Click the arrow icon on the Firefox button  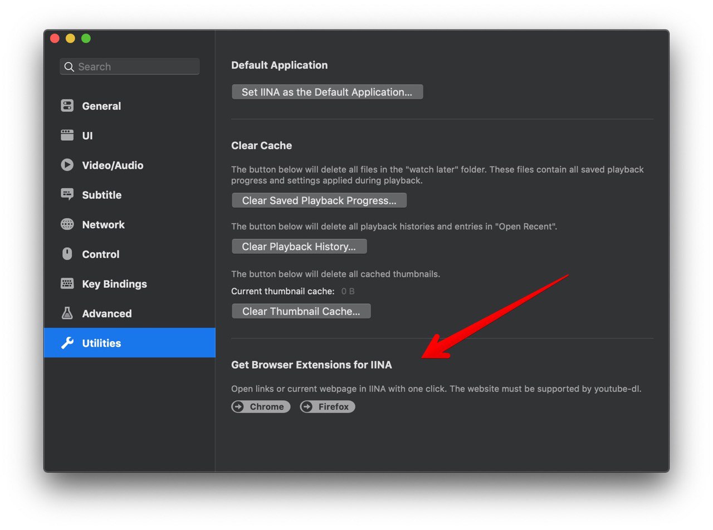307,406
